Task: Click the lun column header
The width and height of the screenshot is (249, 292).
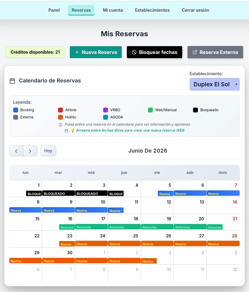Action: (26, 172)
